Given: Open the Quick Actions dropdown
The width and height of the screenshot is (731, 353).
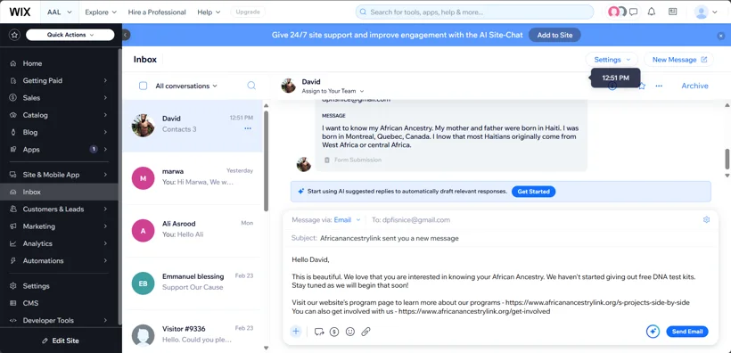Looking at the screenshot, I should 70,35.
